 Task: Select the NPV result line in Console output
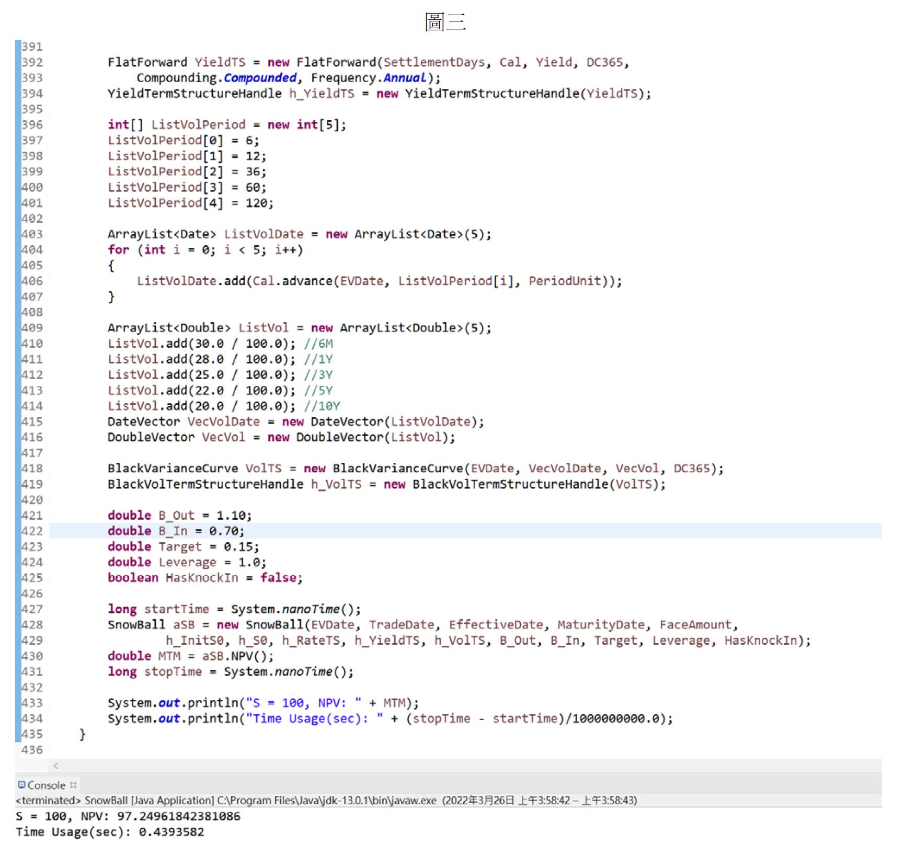pyautogui.click(x=128, y=816)
